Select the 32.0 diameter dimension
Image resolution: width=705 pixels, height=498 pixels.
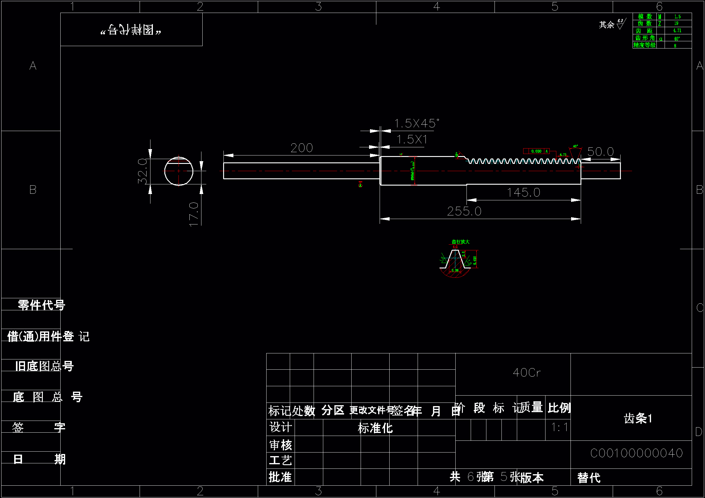pyautogui.click(x=142, y=171)
